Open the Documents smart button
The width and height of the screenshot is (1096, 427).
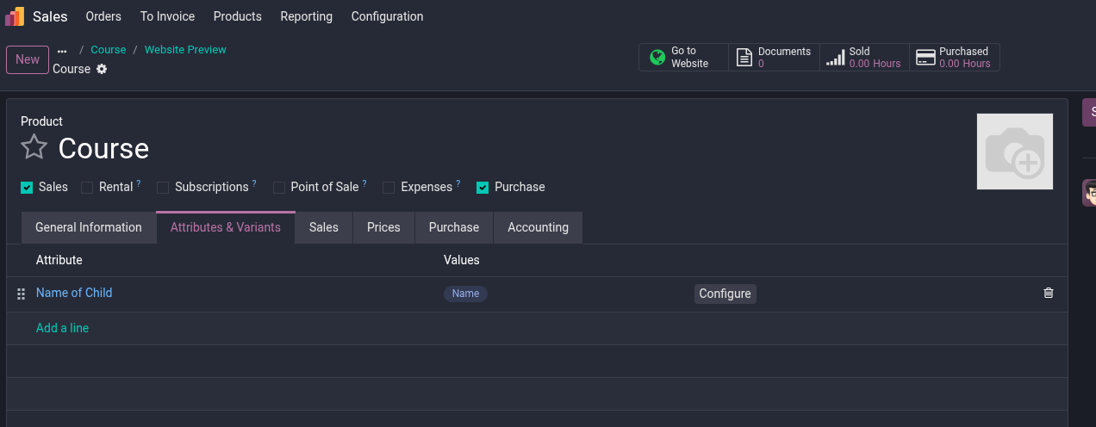[774, 58]
